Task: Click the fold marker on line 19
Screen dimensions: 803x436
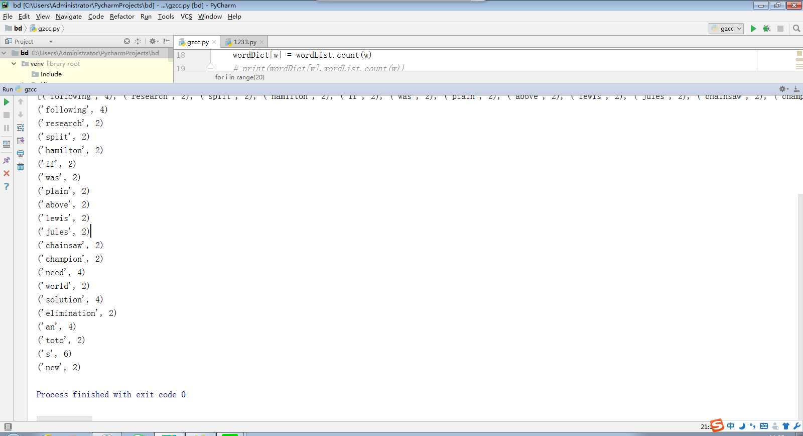Action: coord(210,67)
